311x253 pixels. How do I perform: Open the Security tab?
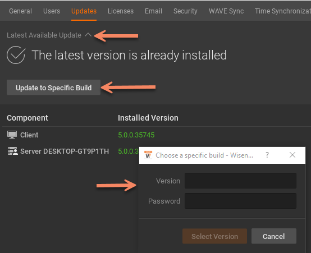185,11
